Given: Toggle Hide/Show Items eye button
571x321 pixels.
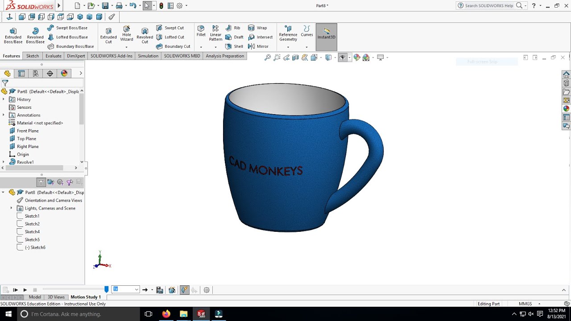Looking at the screenshot, I should point(343,58).
